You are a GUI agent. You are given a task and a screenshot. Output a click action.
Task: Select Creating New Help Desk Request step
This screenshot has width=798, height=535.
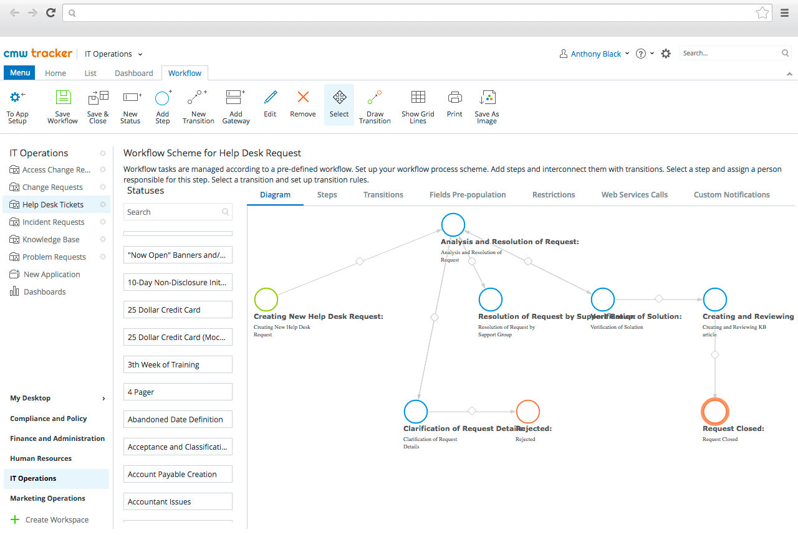(x=266, y=300)
